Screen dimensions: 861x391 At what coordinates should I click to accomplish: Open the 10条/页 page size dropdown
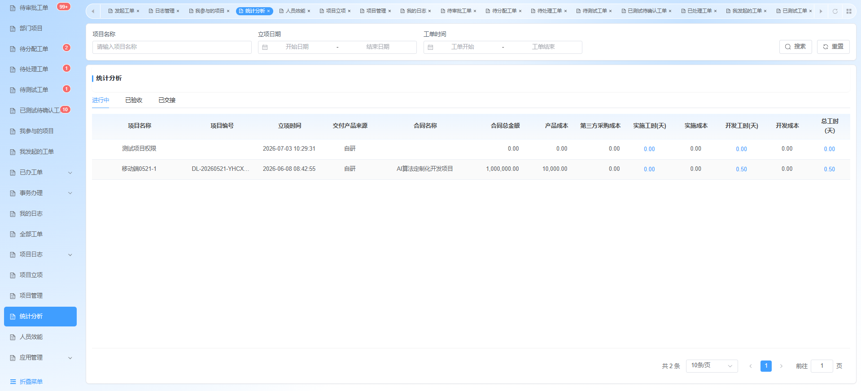pyautogui.click(x=712, y=366)
